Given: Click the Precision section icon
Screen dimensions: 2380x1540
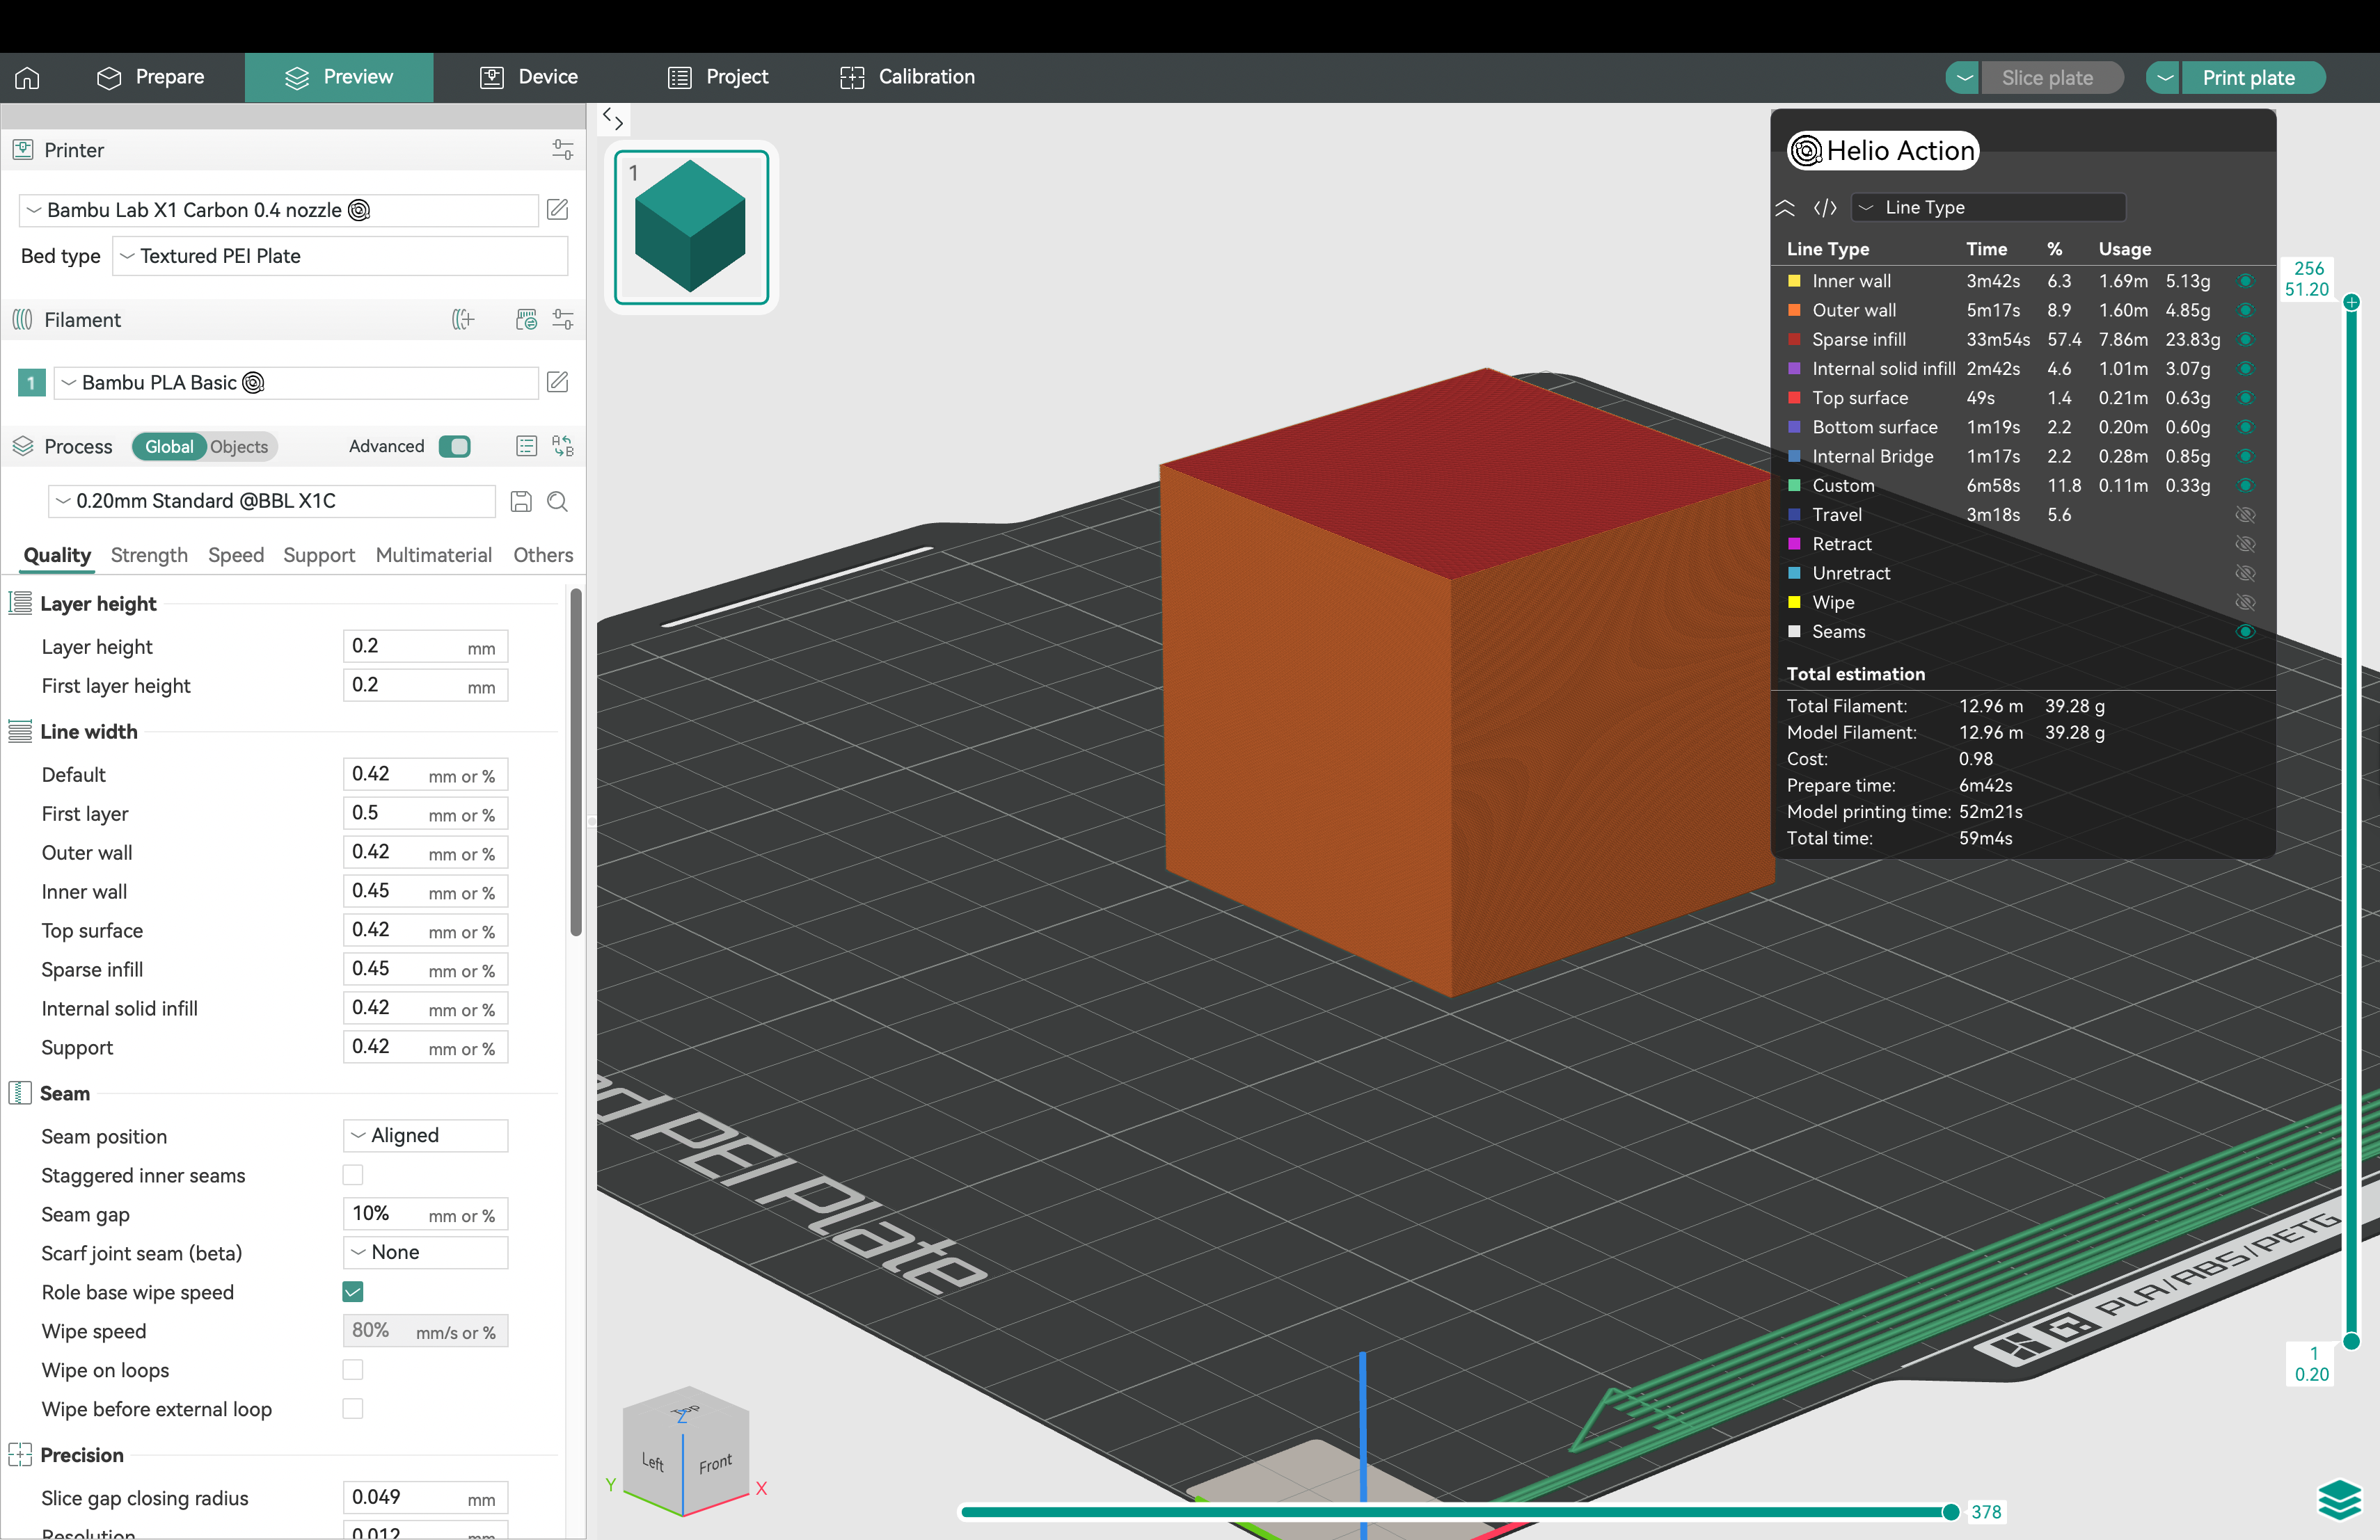Looking at the screenshot, I should [20, 1454].
